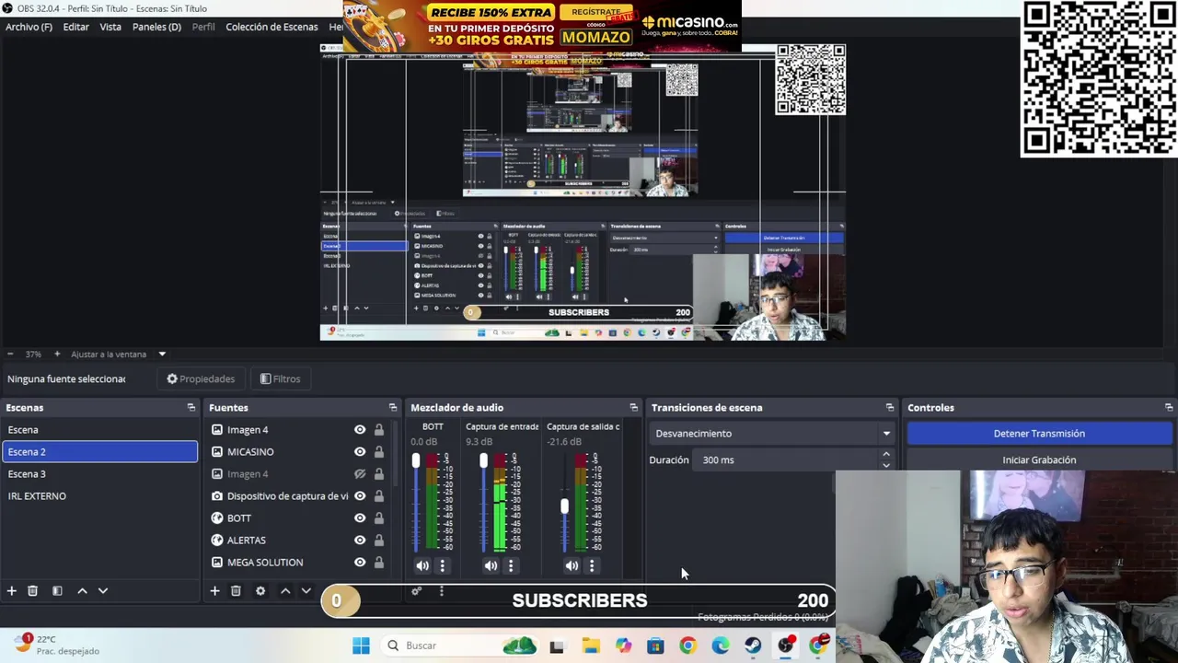The image size is (1178, 663).
Task: Open the Vista menu
Action: click(x=110, y=27)
